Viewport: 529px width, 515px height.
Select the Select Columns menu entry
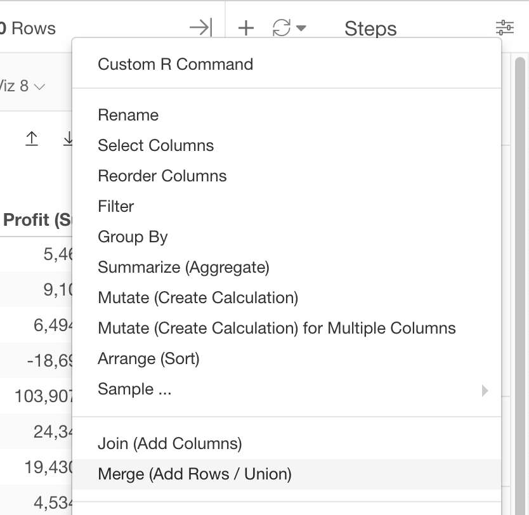click(x=155, y=145)
